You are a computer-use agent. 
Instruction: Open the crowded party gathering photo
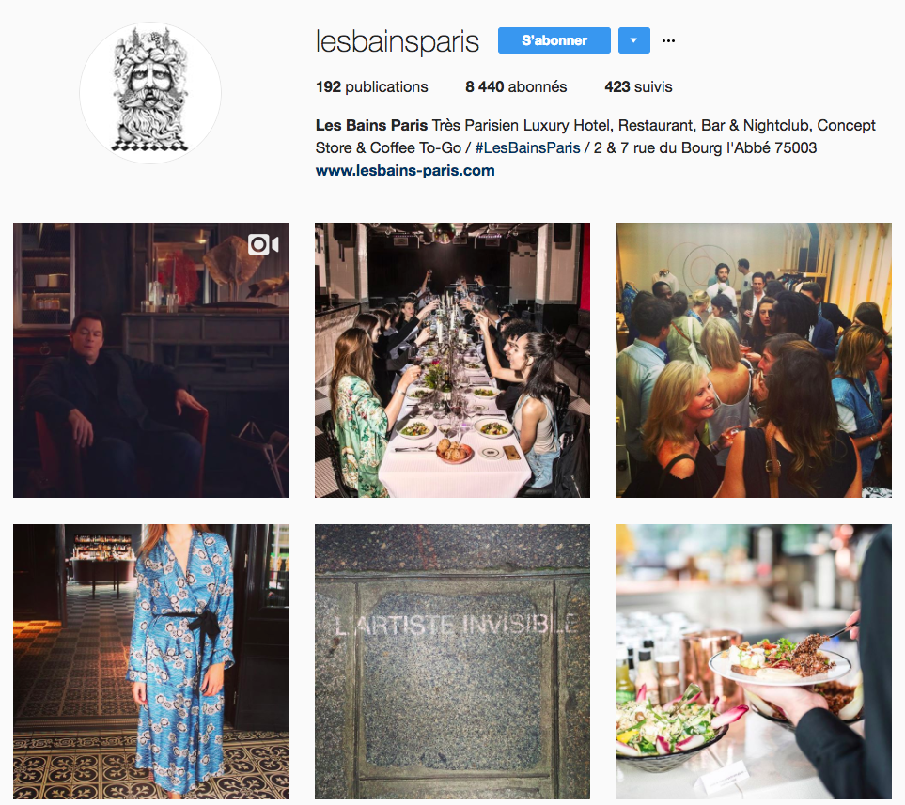click(754, 360)
